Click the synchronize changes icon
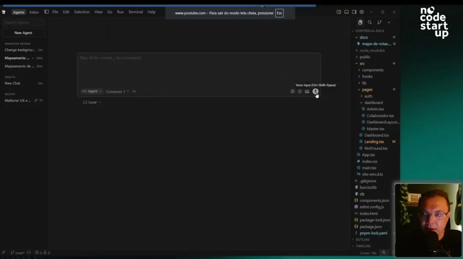The image size is (463, 259). [x=28, y=253]
